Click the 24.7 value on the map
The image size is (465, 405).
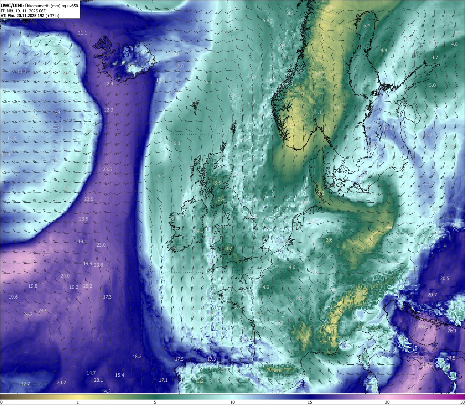click(x=28, y=315)
